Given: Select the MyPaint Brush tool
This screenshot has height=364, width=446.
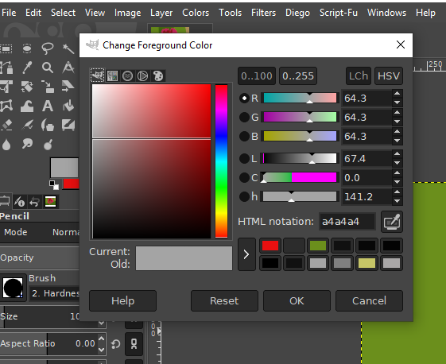Looking at the screenshot, I should click(x=68, y=125).
